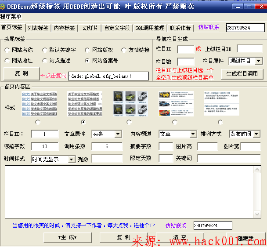
Task: Click the 图片宽 input field
Action: coord(251,146)
